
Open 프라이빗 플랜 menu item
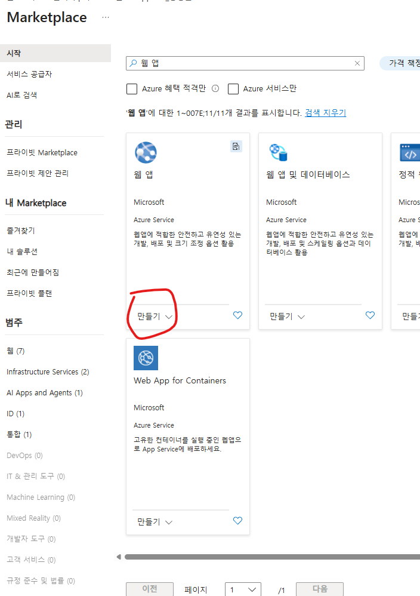pyautogui.click(x=29, y=293)
